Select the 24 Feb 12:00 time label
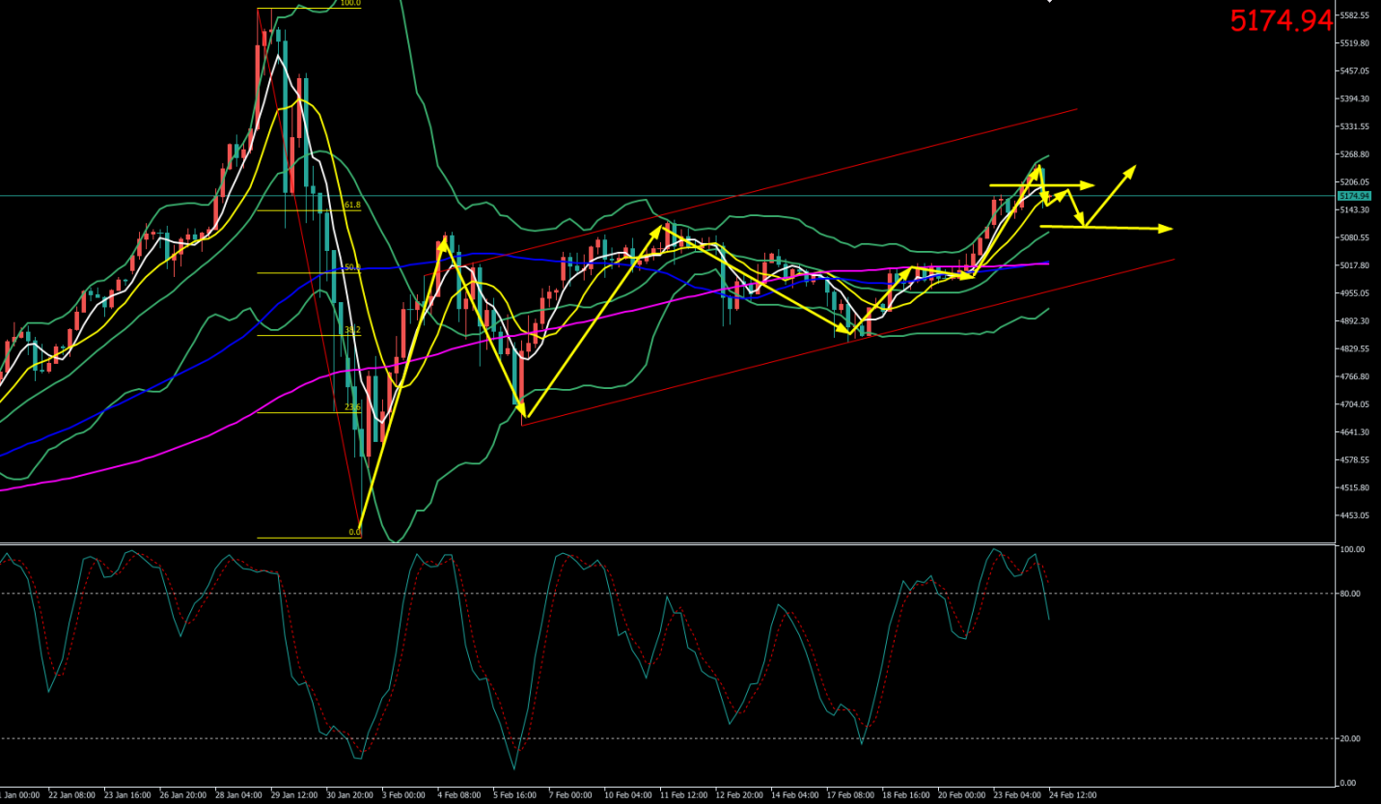Viewport: 1381px width, 804px height. tap(1072, 795)
